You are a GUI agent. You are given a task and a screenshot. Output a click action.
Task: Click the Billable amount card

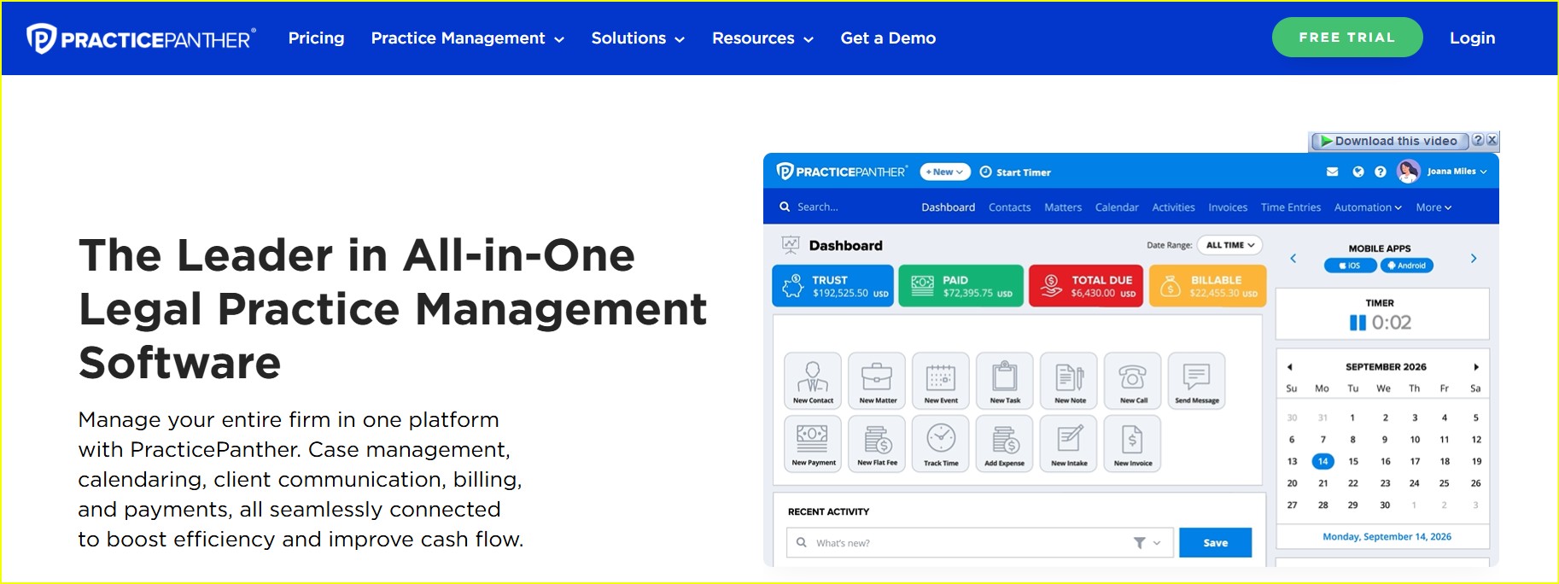pos(1207,286)
